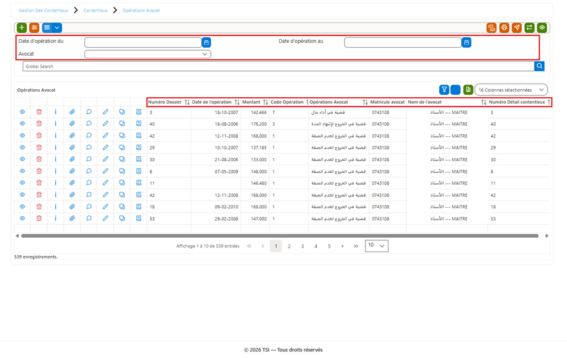Toggle the green eye icon in top toolbar
Image resolution: width=567 pixels, height=358 pixels.
(x=542, y=27)
